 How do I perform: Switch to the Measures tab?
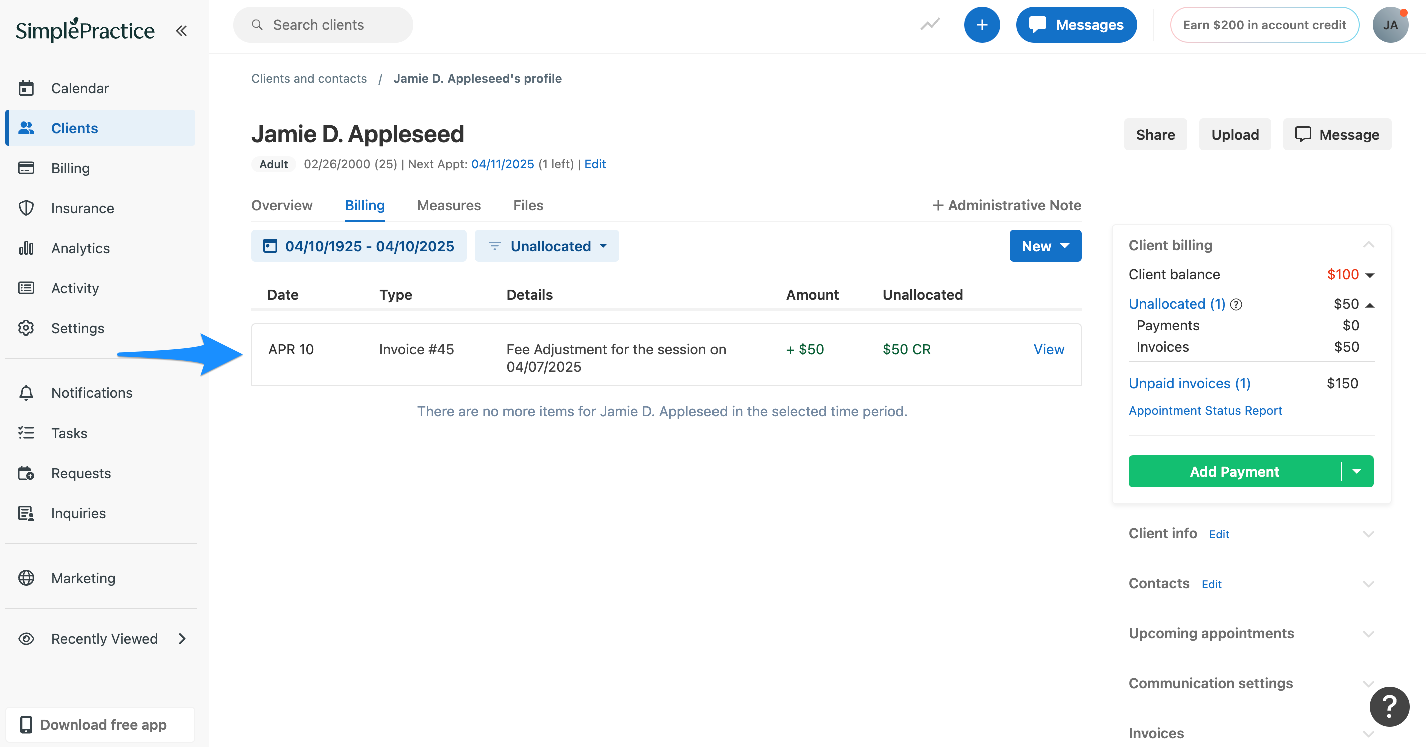[x=449, y=205]
